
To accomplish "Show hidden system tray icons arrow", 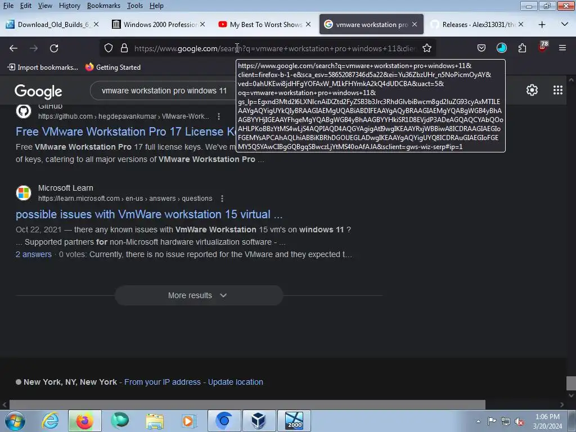I will click(478, 421).
